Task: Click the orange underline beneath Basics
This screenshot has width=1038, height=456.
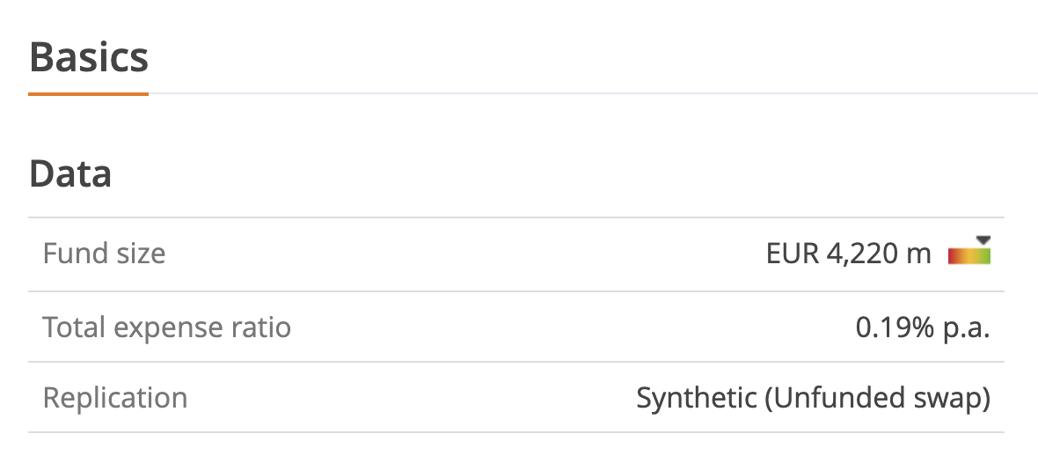Action: 89,92
